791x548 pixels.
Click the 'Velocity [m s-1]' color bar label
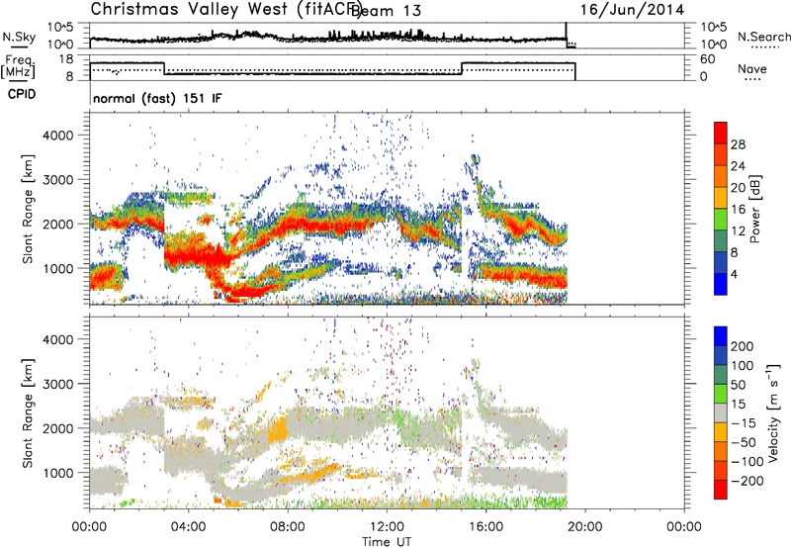pos(773,412)
